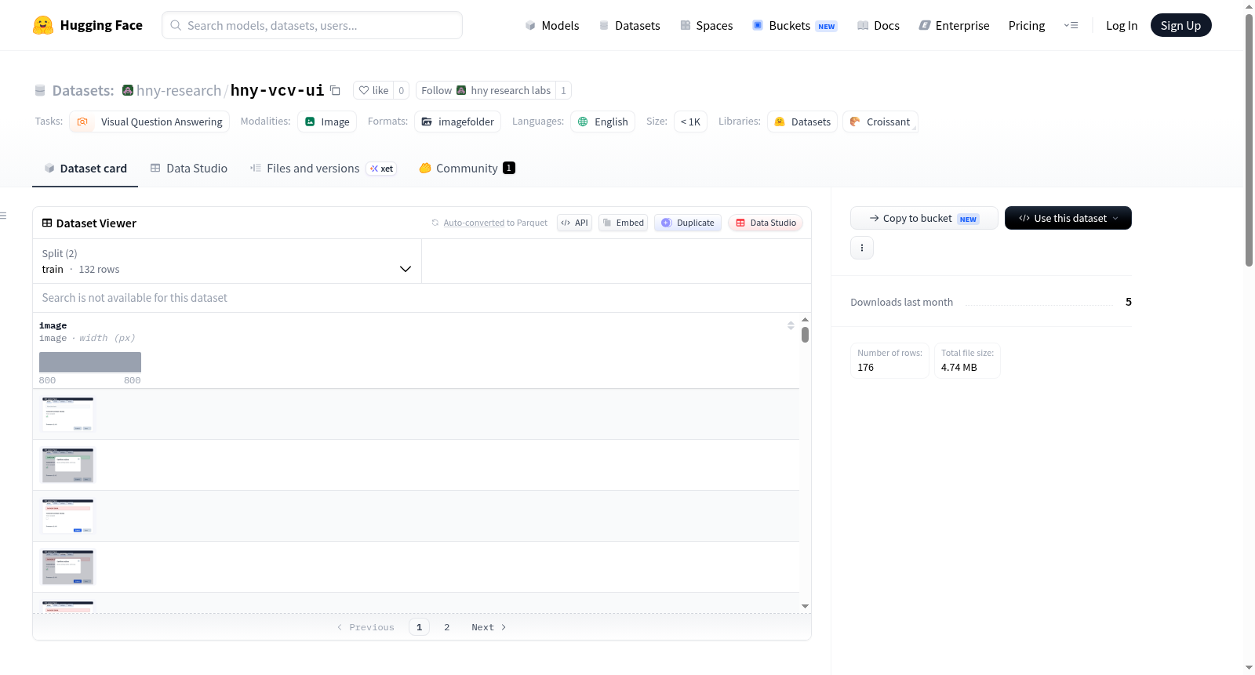Focus the search models and datasets field
The height and width of the screenshot is (675, 1255).
[x=312, y=25]
